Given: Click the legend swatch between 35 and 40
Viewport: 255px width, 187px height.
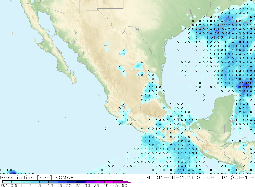Looking at the screenshot, I should coord(100,182).
